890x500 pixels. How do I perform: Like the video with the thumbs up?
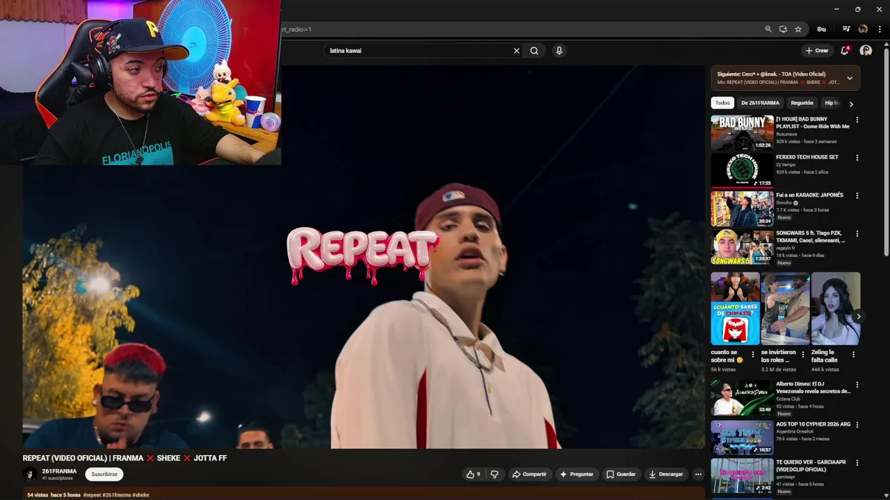[474, 474]
